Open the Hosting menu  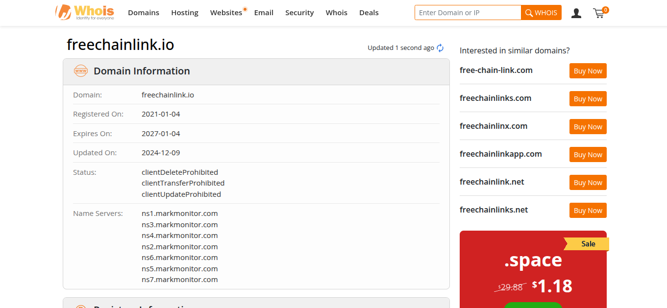point(185,13)
